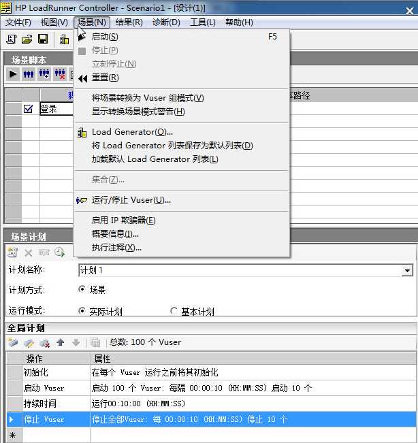Choose the 运行/停止 Vuser(U)... menu entry
418x443 pixels.
tap(182, 200)
